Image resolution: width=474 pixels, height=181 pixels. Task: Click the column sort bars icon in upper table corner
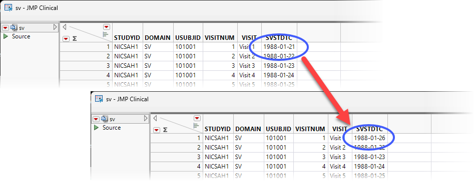pyautogui.click(x=106, y=34)
